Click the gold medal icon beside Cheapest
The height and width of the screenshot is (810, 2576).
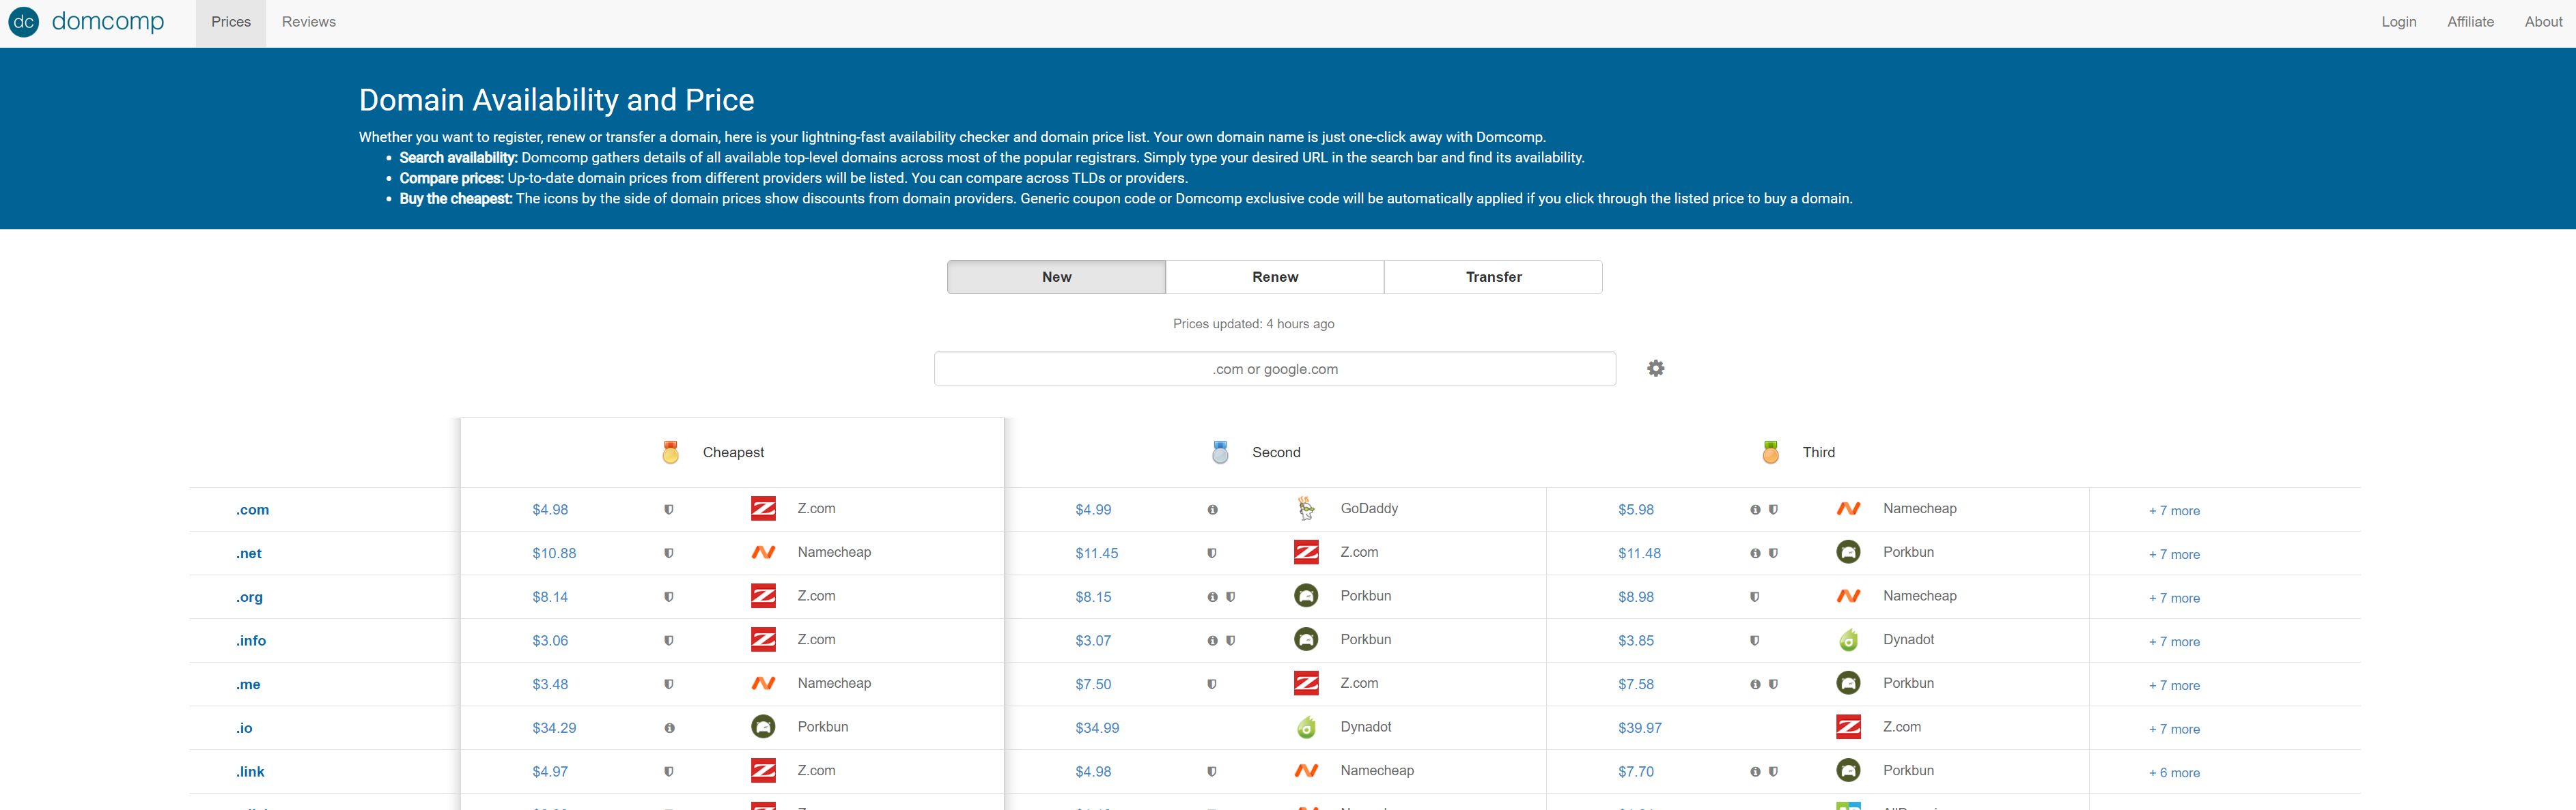pos(670,452)
